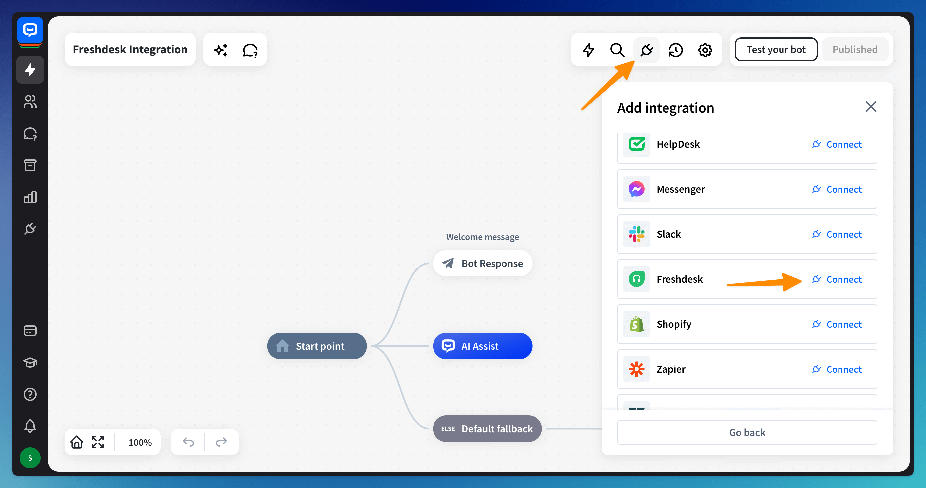
Task: Click the undo arrow
Action: tap(188, 442)
